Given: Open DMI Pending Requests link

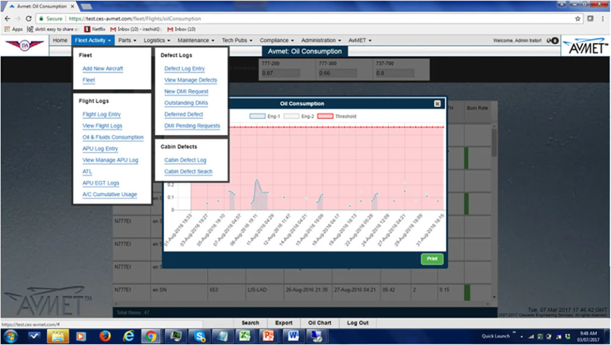Looking at the screenshot, I should [x=192, y=125].
